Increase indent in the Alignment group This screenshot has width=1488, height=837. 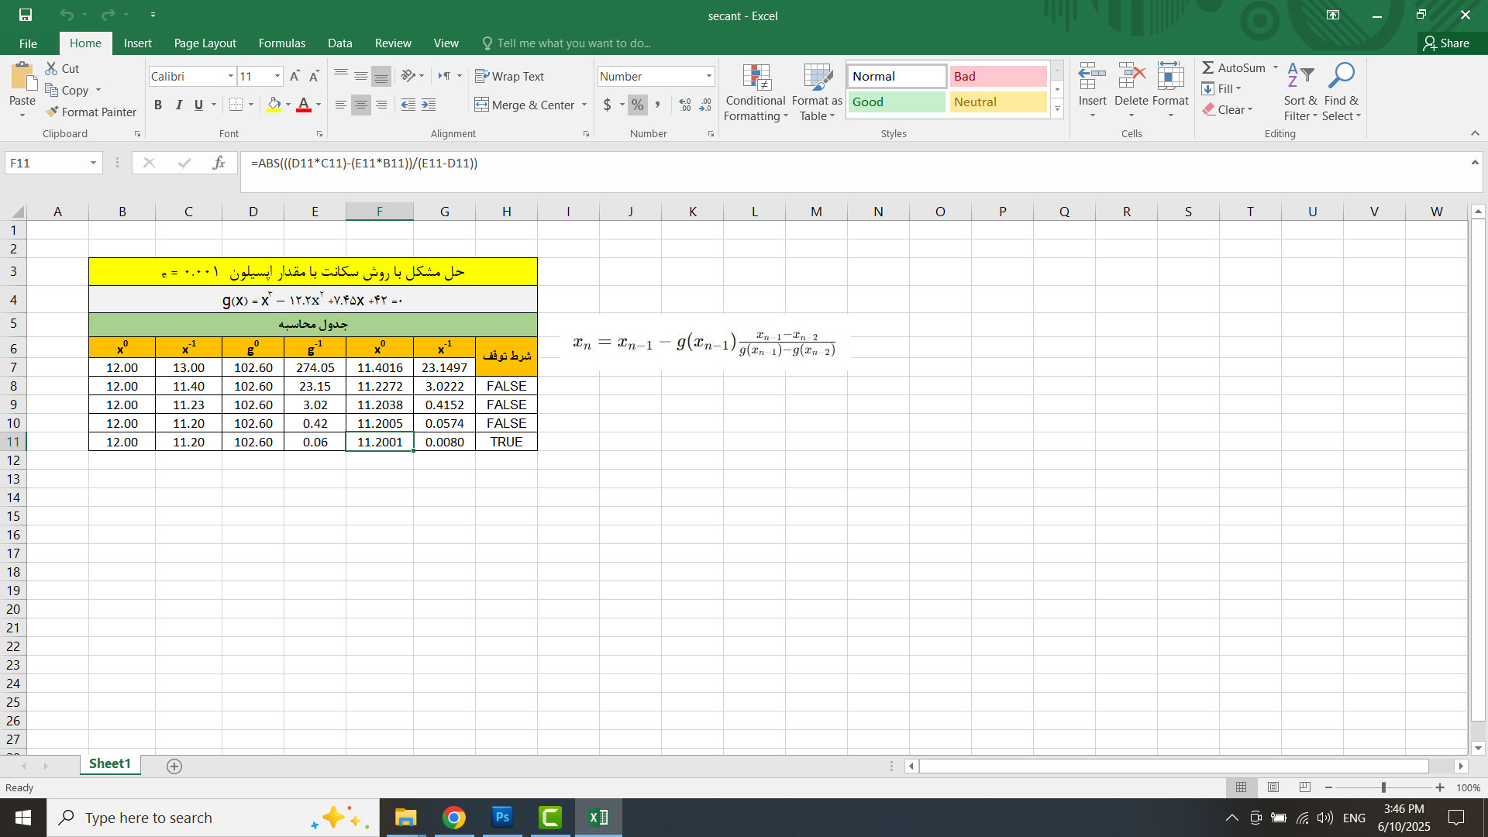point(429,105)
